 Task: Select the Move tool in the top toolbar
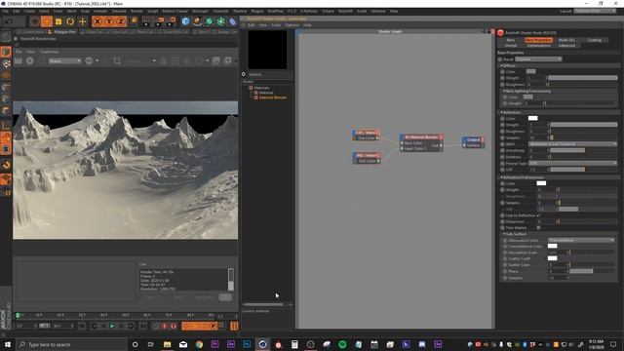click(x=47, y=21)
